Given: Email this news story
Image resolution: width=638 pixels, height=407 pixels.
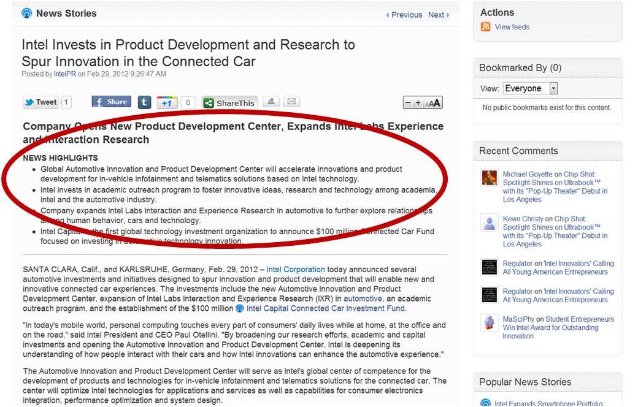Looking at the screenshot, I should (291, 101).
